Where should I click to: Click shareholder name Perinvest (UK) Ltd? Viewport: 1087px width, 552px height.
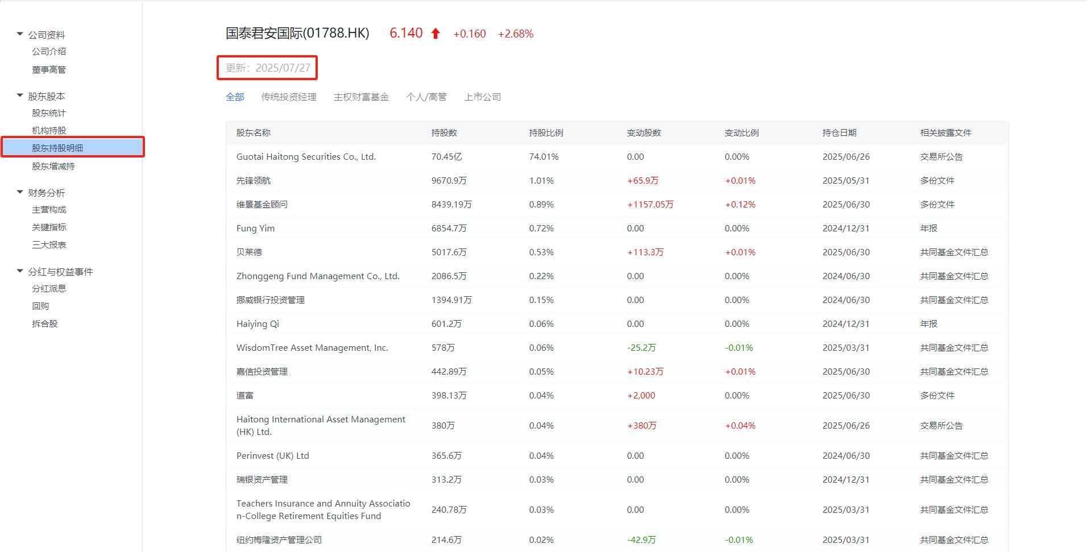coord(273,455)
